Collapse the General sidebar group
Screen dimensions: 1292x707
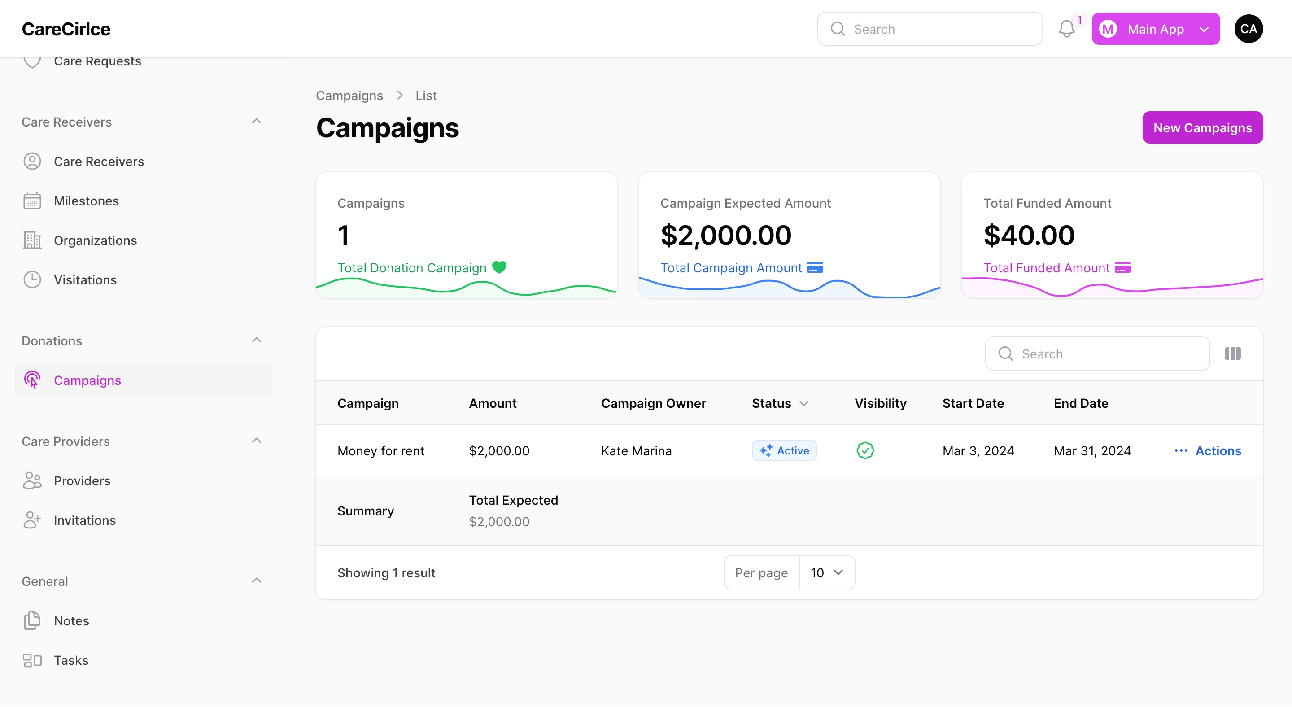point(256,580)
